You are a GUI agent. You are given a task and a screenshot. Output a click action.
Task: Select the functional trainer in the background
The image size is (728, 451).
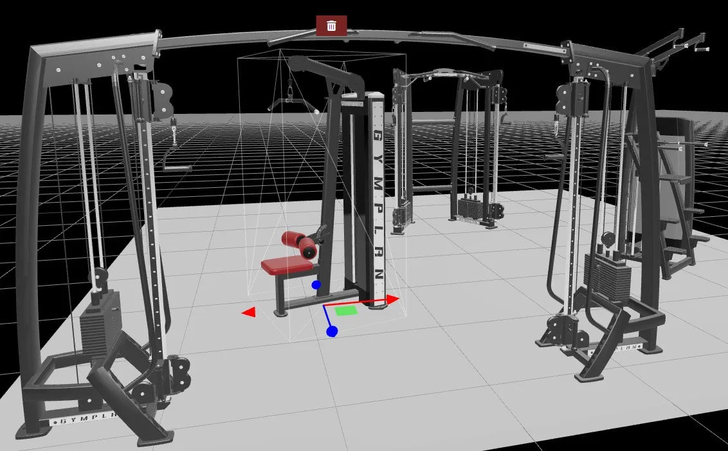pyautogui.click(x=450, y=148)
